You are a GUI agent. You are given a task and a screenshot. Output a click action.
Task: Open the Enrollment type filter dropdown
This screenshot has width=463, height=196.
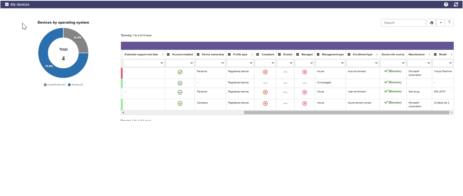coord(362,63)
